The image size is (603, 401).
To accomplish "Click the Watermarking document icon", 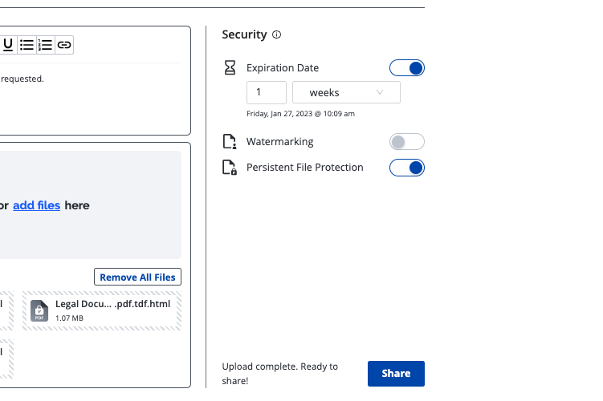I will point(230,142).
